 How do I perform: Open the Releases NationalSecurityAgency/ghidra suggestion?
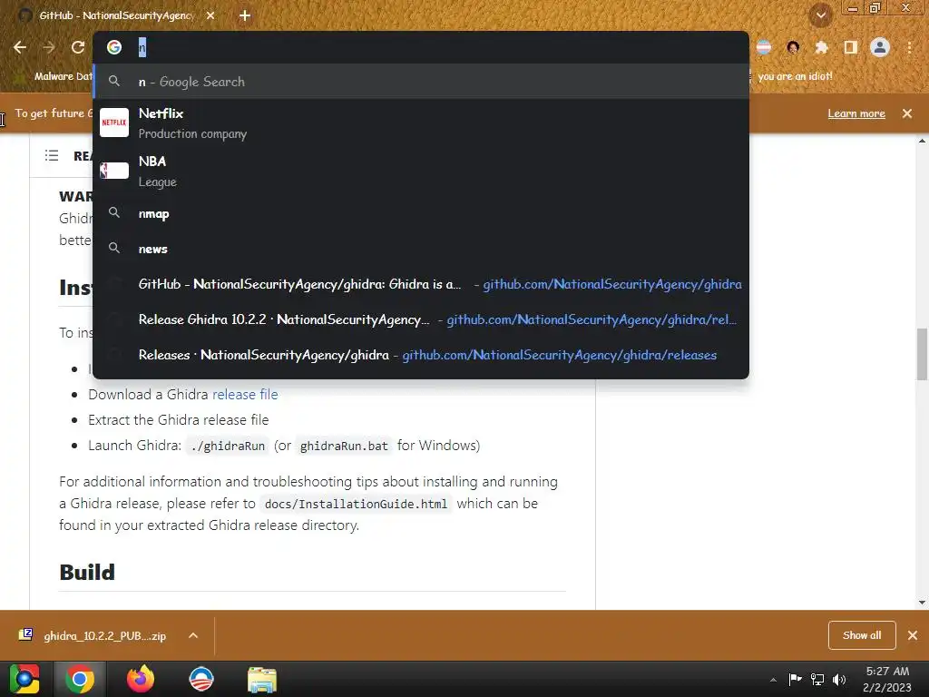pos(421,355)
